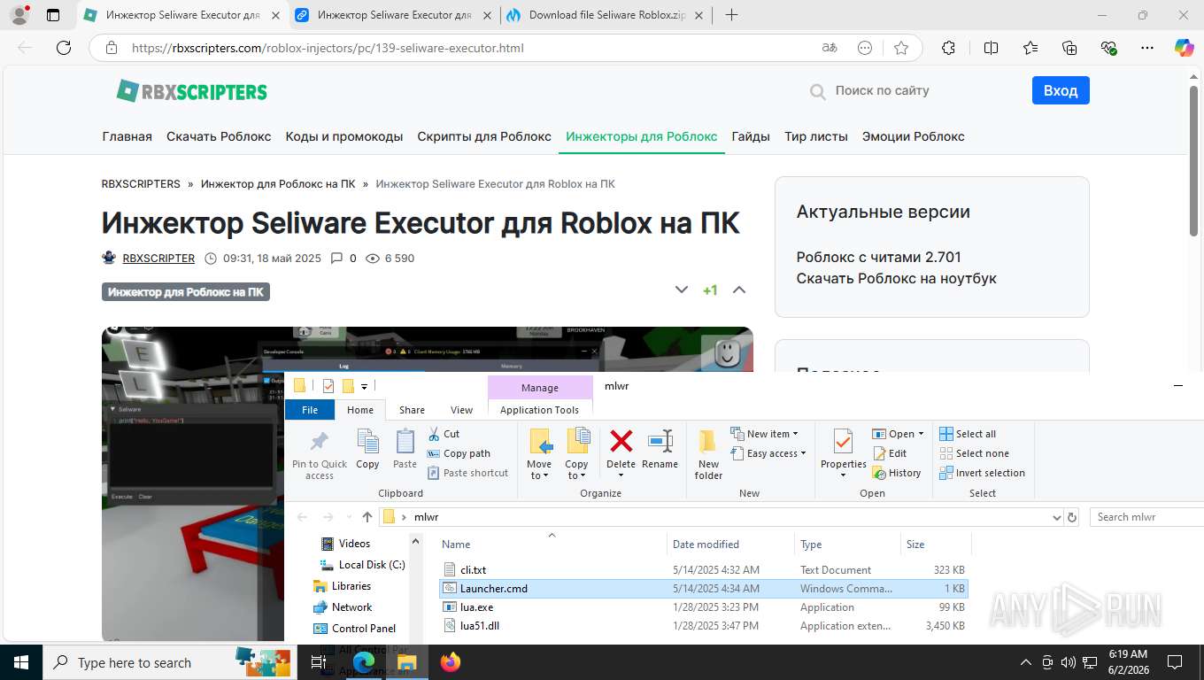Image resolution: width=1204 pixels, height=680 pixels.
Task: Switch to the View ribbon tab
Action: 461,410
